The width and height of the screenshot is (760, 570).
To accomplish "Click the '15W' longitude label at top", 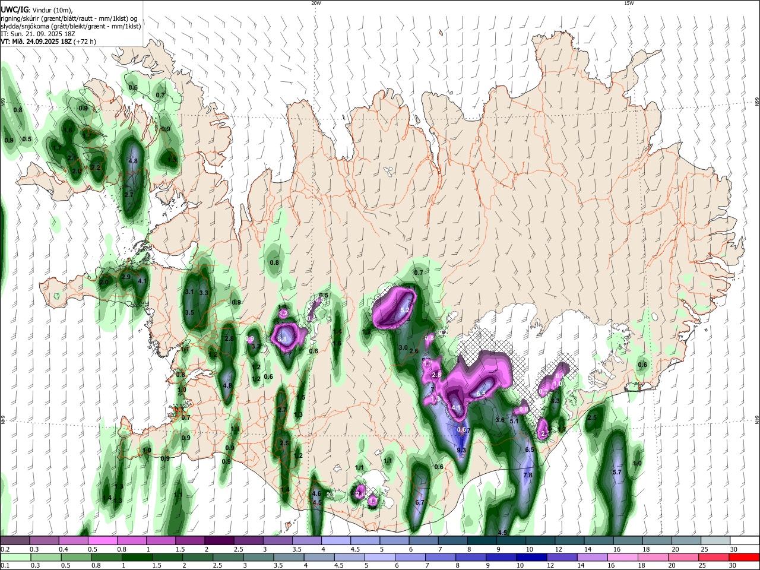I will click(x=629, y=3).
